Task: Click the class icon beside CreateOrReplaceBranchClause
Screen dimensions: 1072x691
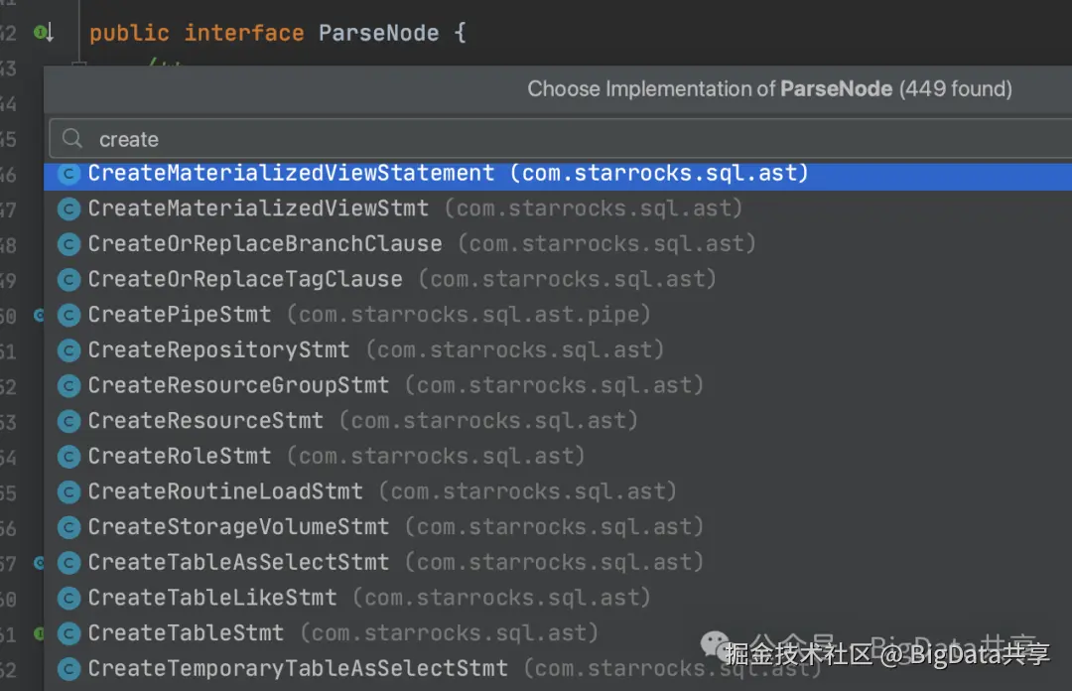Action: click(x=68, y=244)
